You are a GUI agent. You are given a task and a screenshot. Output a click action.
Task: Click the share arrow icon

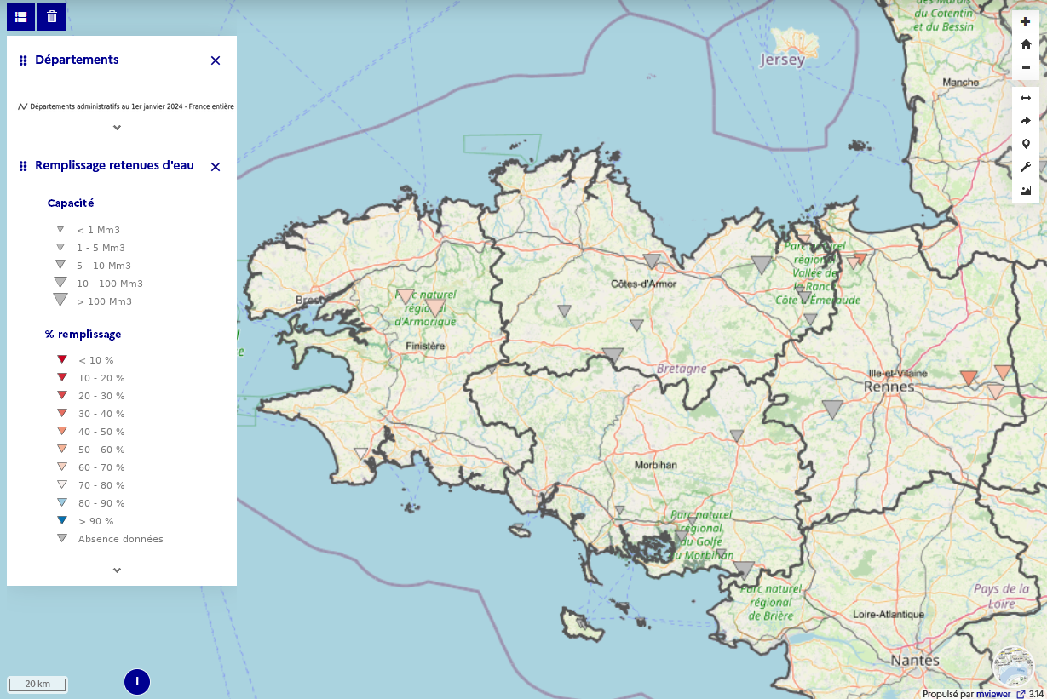point(1026,121)
